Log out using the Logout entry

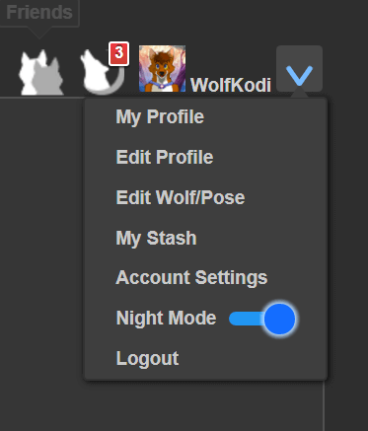[x=148, y=359]
